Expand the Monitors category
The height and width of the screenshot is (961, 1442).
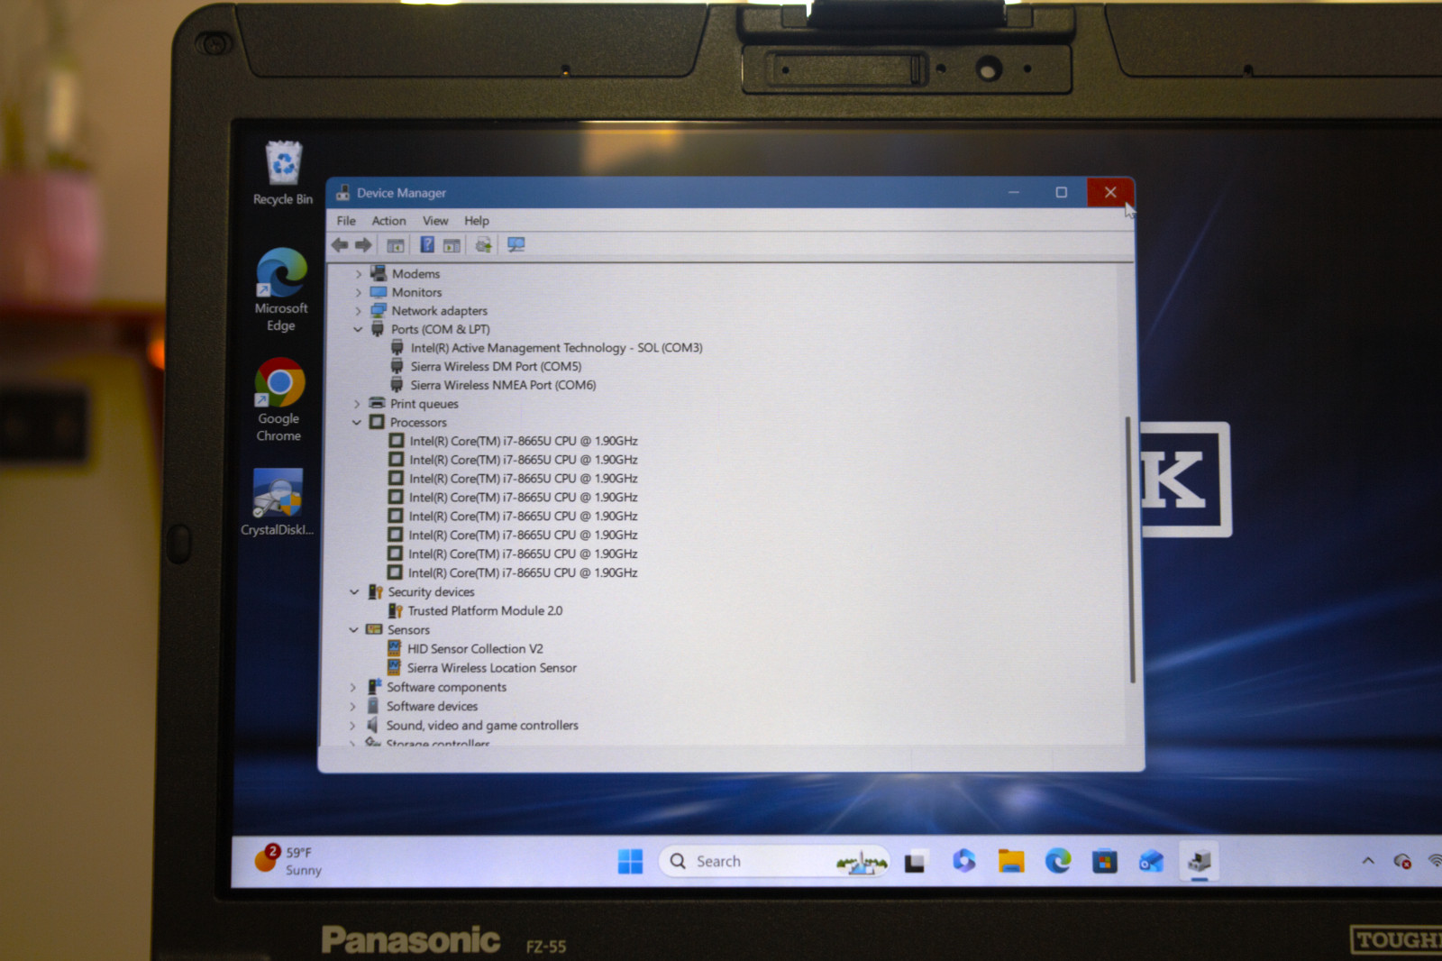pos(359,293)
